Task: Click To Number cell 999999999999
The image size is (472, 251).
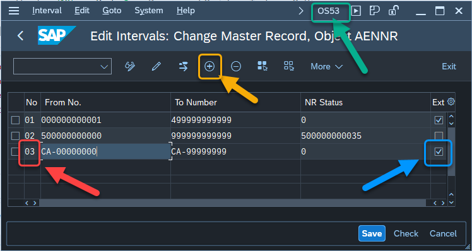Action: point(235,136)
